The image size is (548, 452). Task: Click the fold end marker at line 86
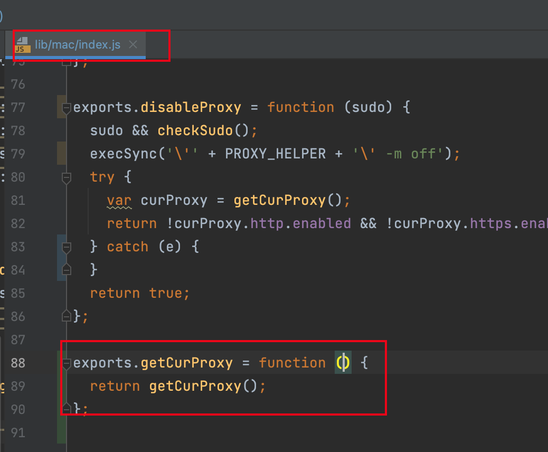66,316
